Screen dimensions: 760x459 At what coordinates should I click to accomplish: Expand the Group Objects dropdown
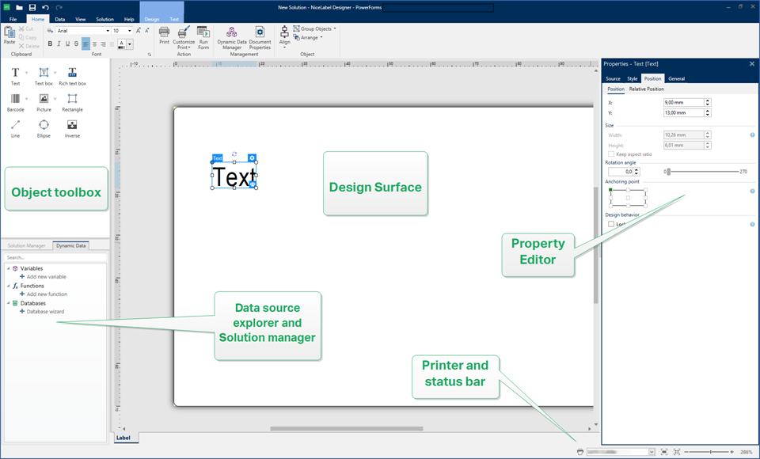(x=335, y=28)
